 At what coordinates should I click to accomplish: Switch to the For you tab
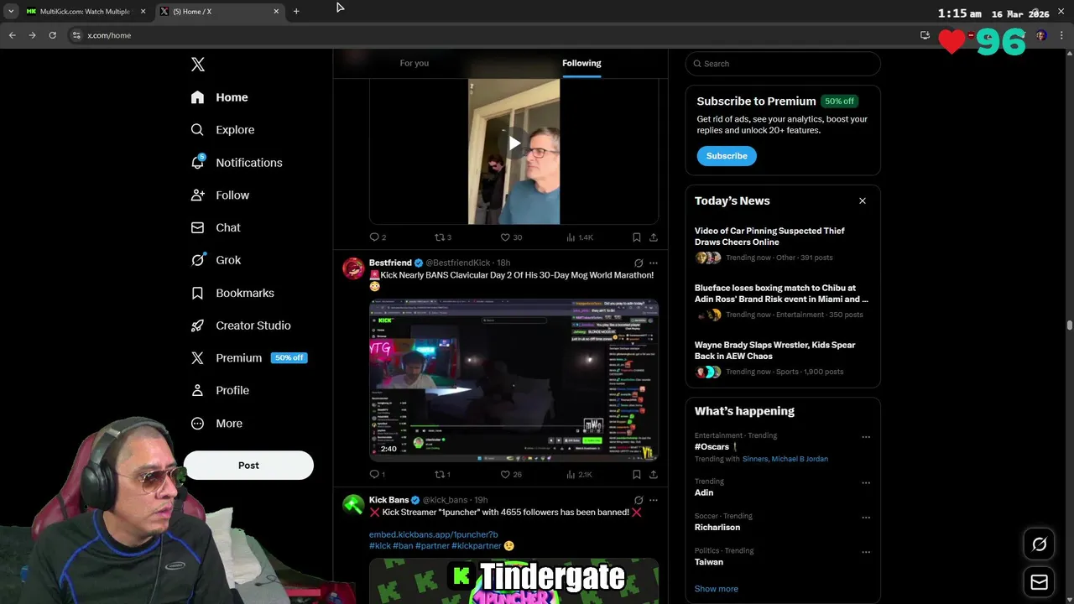[414, 63]
